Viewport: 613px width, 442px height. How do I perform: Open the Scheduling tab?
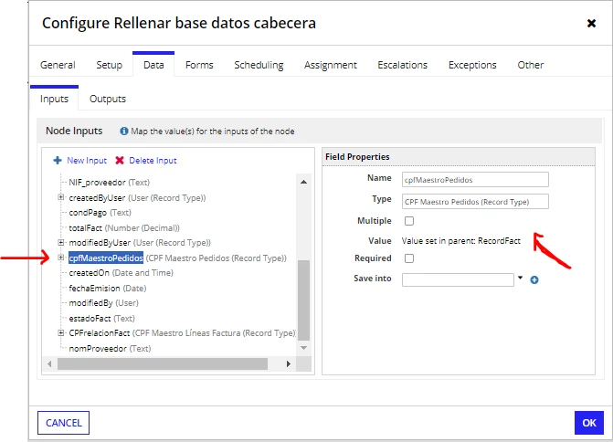point(259,65)
